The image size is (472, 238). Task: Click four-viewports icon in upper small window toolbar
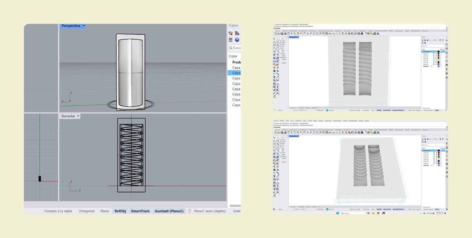pyautogui.click(x=327, y=33)
